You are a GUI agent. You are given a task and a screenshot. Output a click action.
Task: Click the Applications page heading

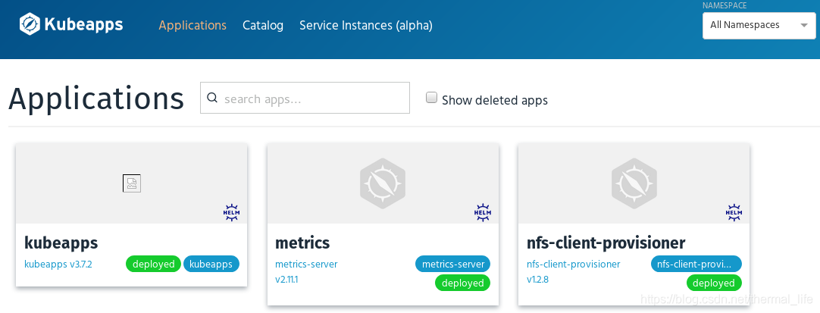96,99
